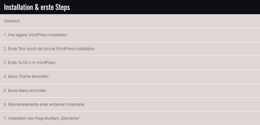Viewport: 260px width, 125px height.
Task: Pick the first-tour lesson row
Action: [130, 49]
